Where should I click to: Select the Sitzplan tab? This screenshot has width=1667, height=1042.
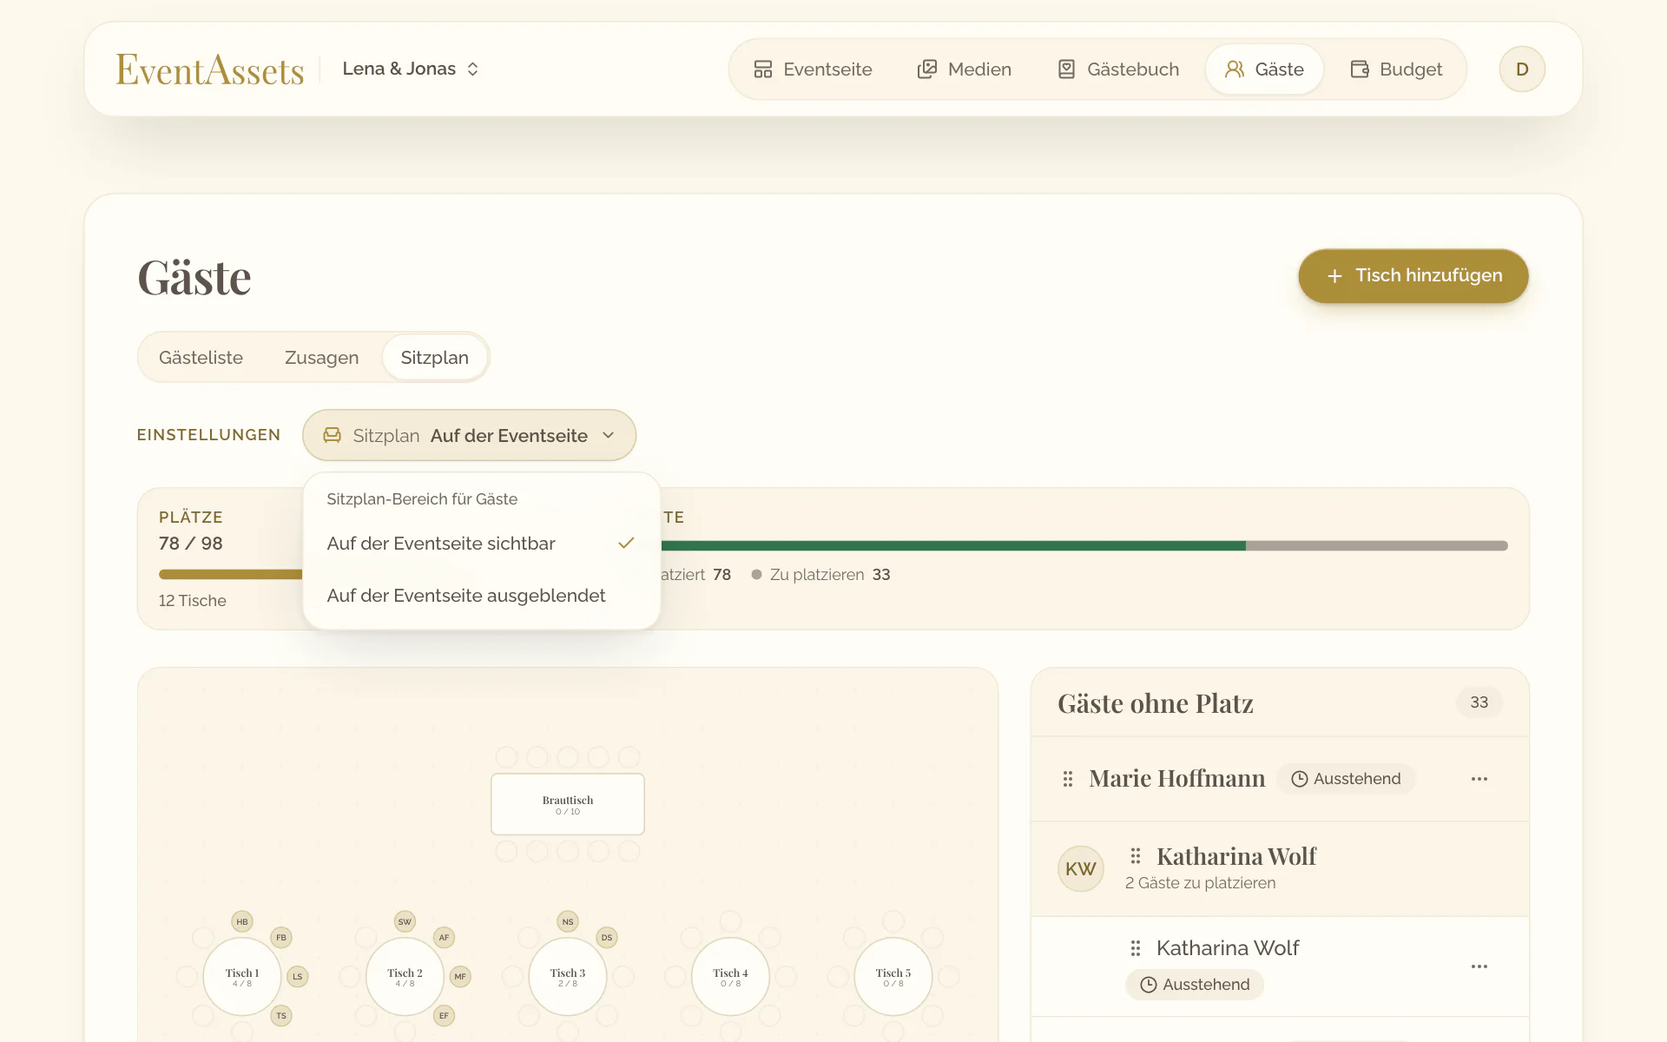point(434,358)
